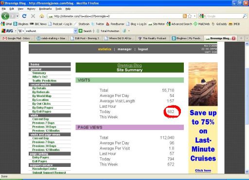Open the address bar history dropdown arrow
The height and width of the screenshot is (180, 249).
point(195,16)
